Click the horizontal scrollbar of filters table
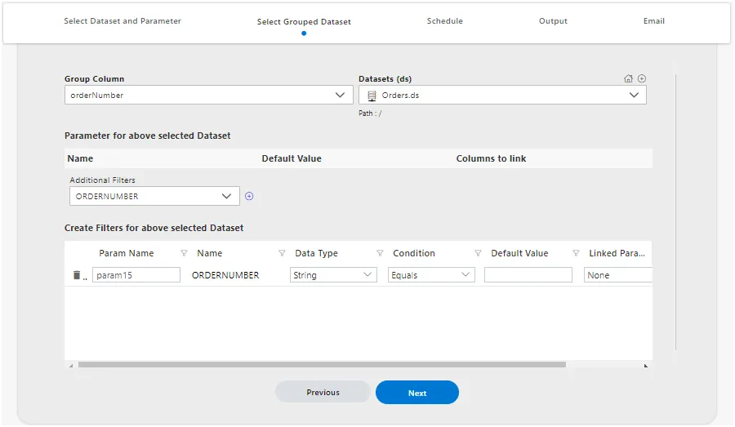735x427 pixels. pyautogui.click(x=322, y=365)
